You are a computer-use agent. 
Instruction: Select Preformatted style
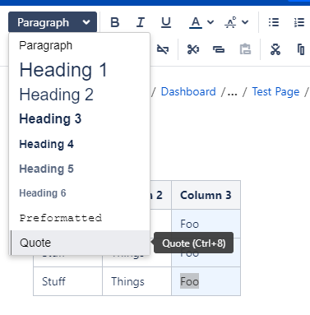coord(80,218)
